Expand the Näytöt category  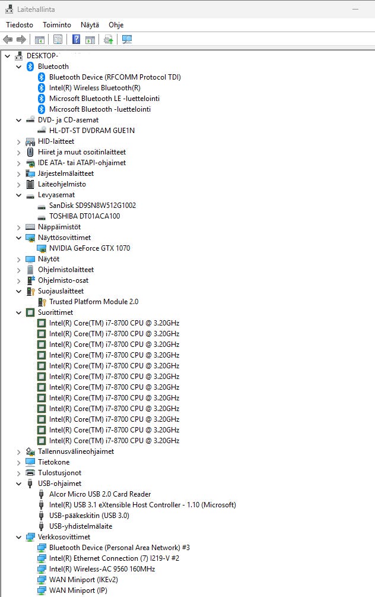18,259
